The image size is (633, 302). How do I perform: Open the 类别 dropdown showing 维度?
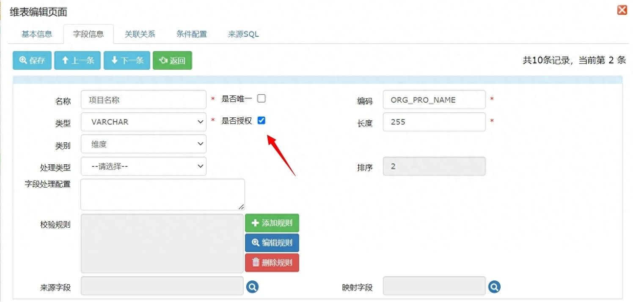pos(143,144)
